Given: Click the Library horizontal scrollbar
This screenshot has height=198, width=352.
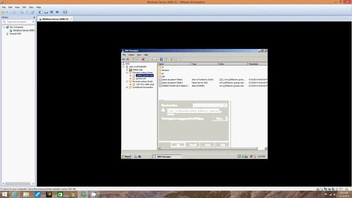Looking at the screenshot, I should click(x=18, y=184).
